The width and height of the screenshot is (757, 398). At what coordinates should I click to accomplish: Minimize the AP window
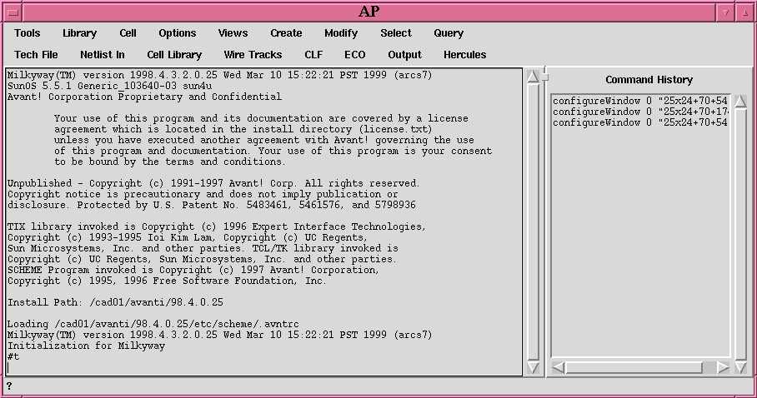pyautogui.click(x=725, y=12)
